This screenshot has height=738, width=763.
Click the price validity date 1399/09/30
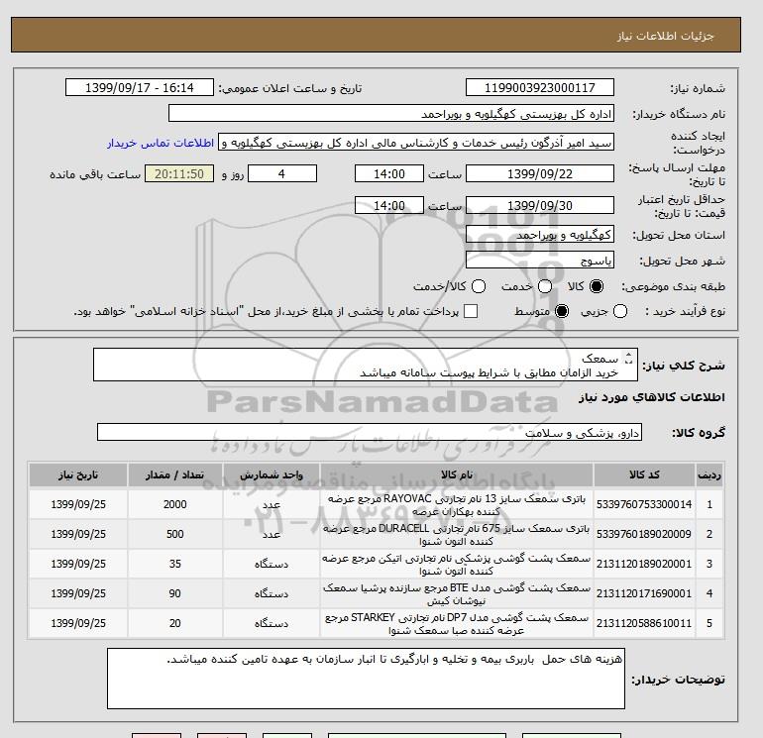[540, 205]
